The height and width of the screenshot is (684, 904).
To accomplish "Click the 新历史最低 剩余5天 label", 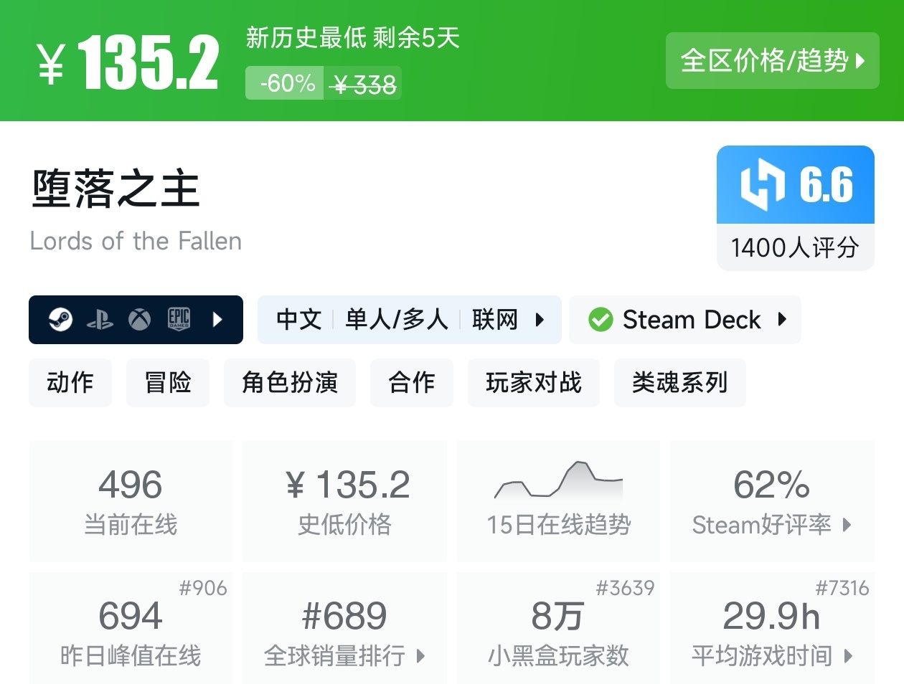I will (x=352, y=37).
